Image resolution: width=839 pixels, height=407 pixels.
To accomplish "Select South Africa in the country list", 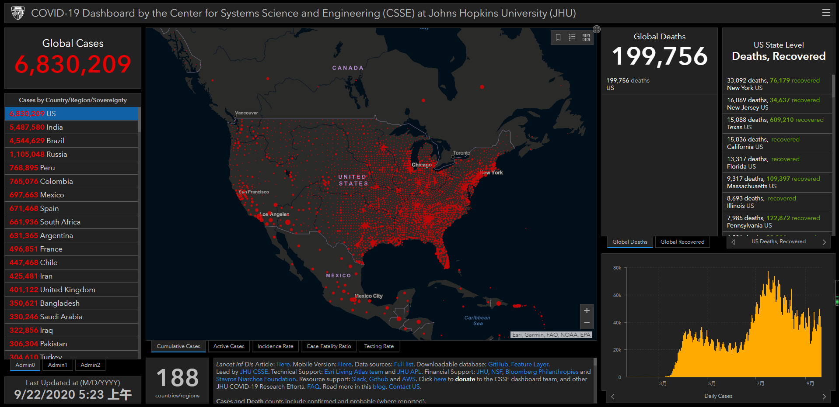I will [x=71, y=222].
